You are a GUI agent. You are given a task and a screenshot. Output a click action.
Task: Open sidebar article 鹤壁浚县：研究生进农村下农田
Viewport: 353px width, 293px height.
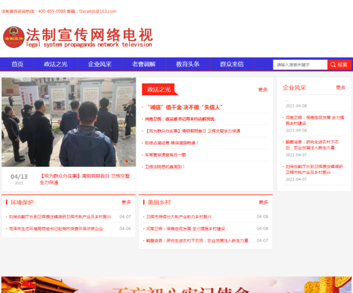(312, 145)
